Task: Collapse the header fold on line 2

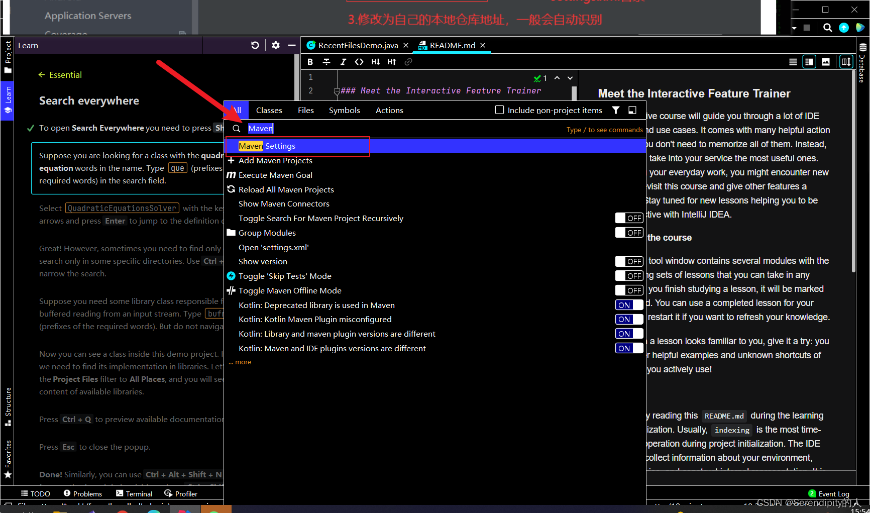Action: [x=337, y=91]
